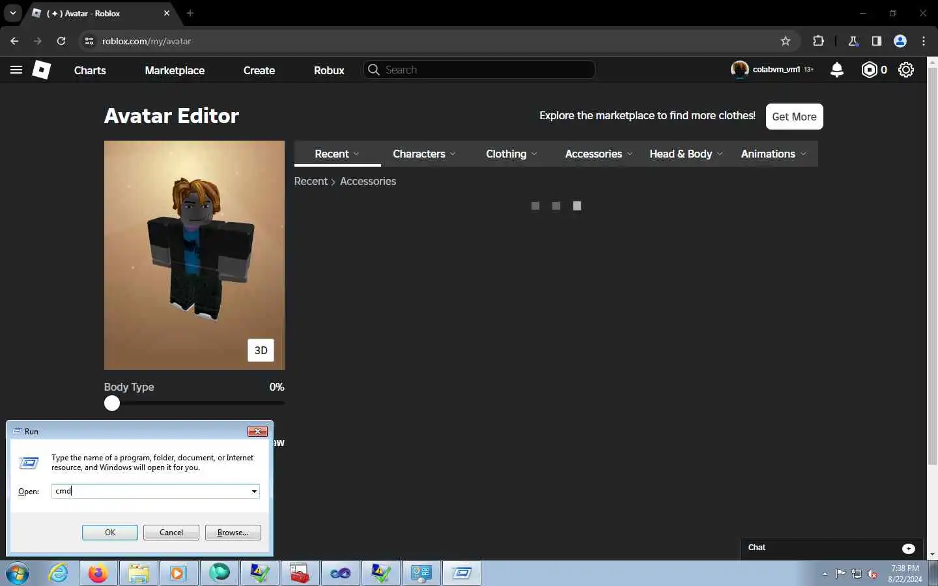Image resolution: width=938 pixels, height=586 pixels.
Task: Open Firefox from the taskbar
Action: coord(98,574)
